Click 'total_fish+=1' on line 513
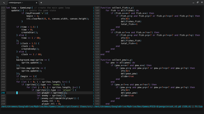 click(129, 24)
